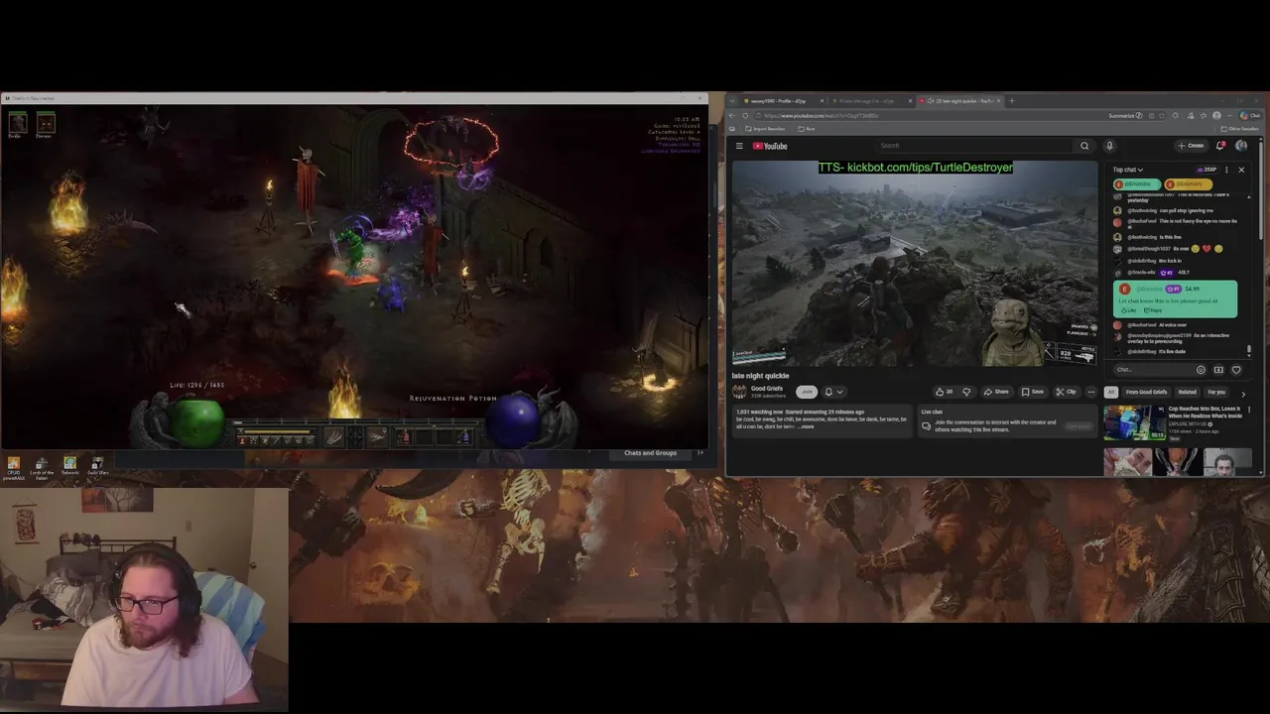1270x714 pixels.
Task: Expand the notification bell dropdown for Good Griefs
Action: pyautogui.click(x=833, y=392)
